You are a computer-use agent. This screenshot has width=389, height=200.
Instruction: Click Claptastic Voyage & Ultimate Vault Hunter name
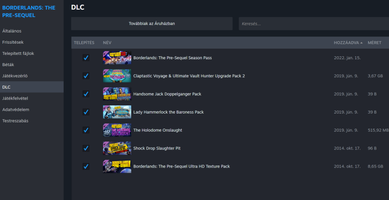click(x=189, y=76)
